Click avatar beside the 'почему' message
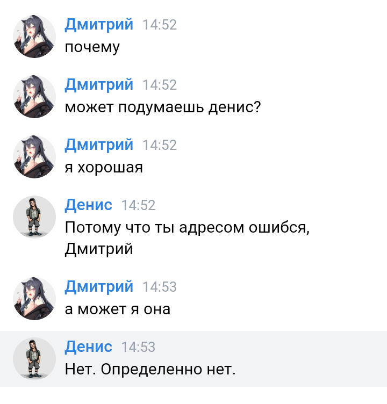Viewport: 387px width, 404px height. pyautogui.click(x=34, y=37)
